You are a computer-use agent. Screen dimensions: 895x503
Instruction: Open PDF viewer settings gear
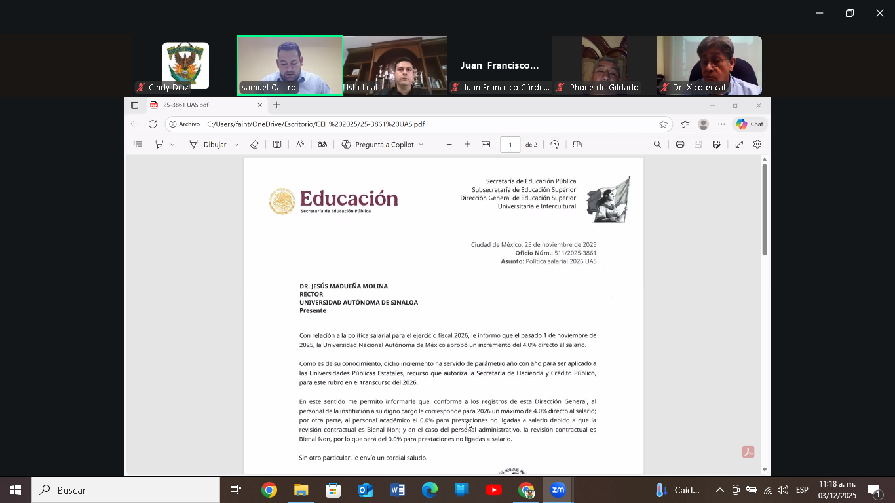pyautogui.click(x=757, y=144)
